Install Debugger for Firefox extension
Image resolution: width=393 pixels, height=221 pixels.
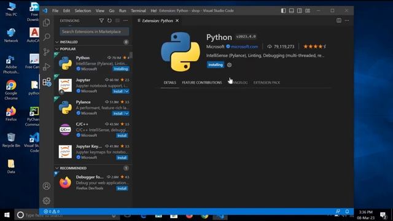click(122, 188)
